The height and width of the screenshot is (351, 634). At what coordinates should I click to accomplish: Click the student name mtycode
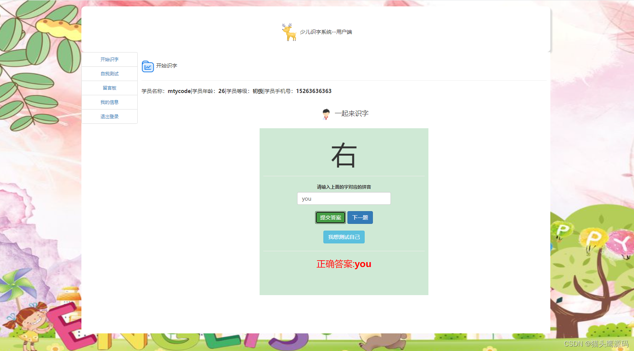pos(179,91)
